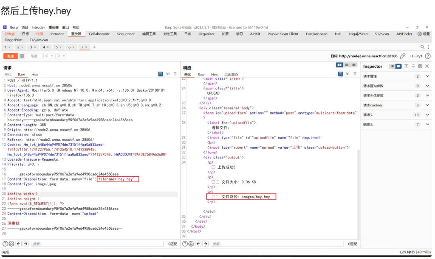Switch to the 代理 tab
The image size is (435, 259).
pos(40,34)
